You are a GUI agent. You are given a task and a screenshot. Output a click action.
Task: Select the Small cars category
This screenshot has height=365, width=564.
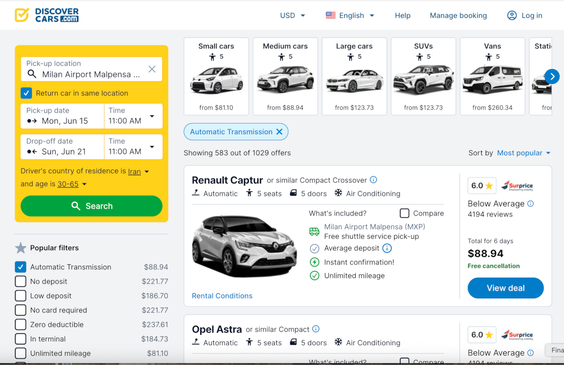coord(216,76)
